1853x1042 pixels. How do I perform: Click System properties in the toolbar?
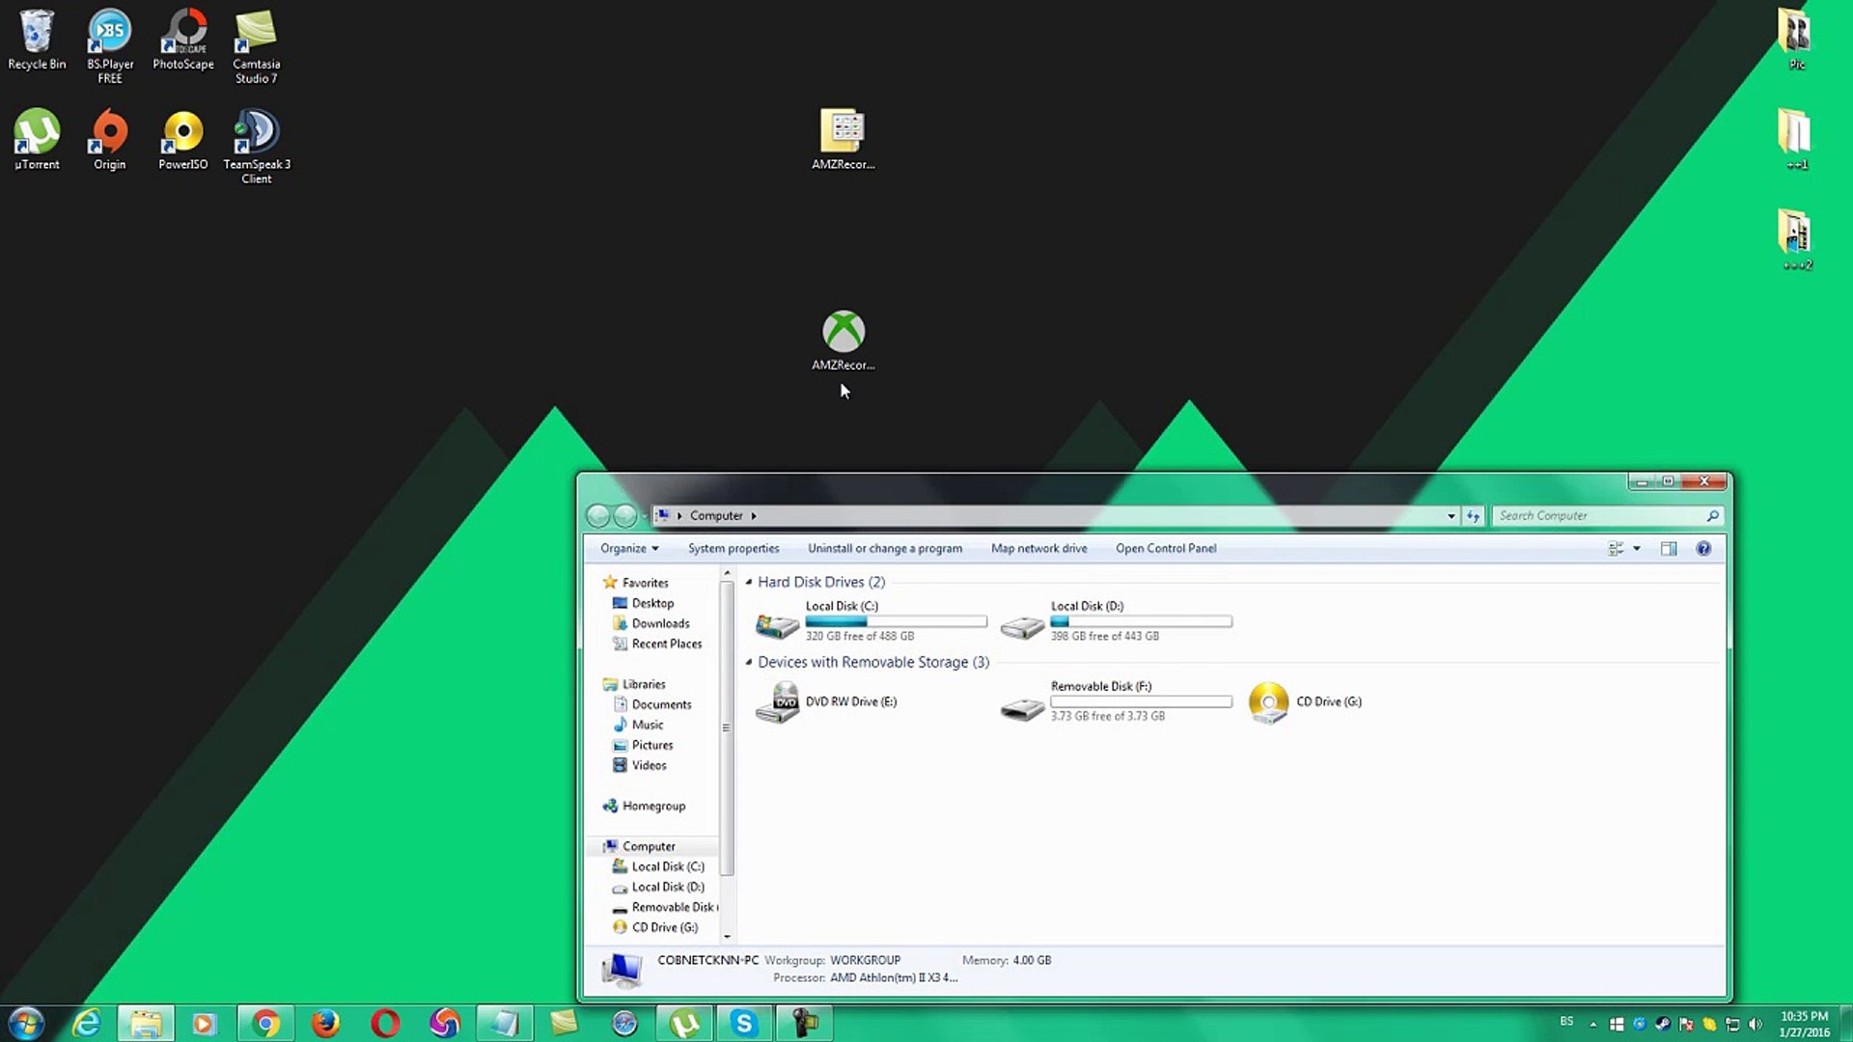[x=733, y=549]
